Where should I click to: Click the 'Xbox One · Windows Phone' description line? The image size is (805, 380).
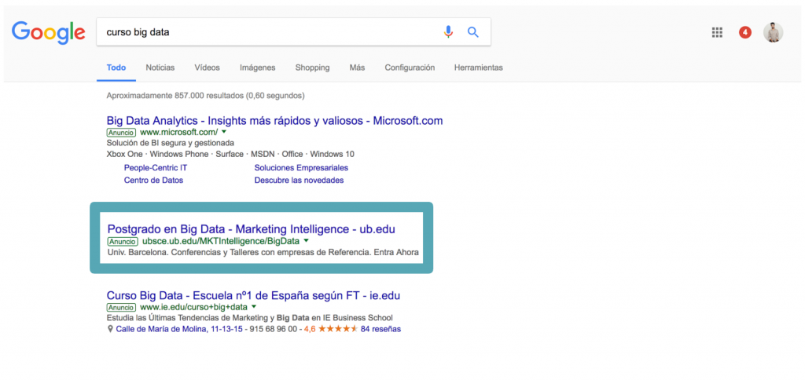pyautogui.click(x=230, y=155)
